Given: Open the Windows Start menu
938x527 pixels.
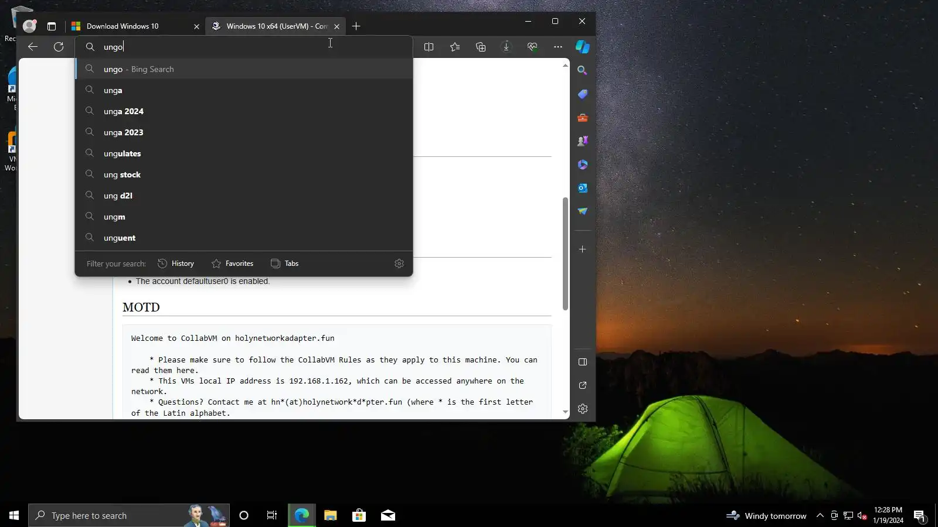Looking at the screenshot, I should pyautogui.click(x=14, y=515).
